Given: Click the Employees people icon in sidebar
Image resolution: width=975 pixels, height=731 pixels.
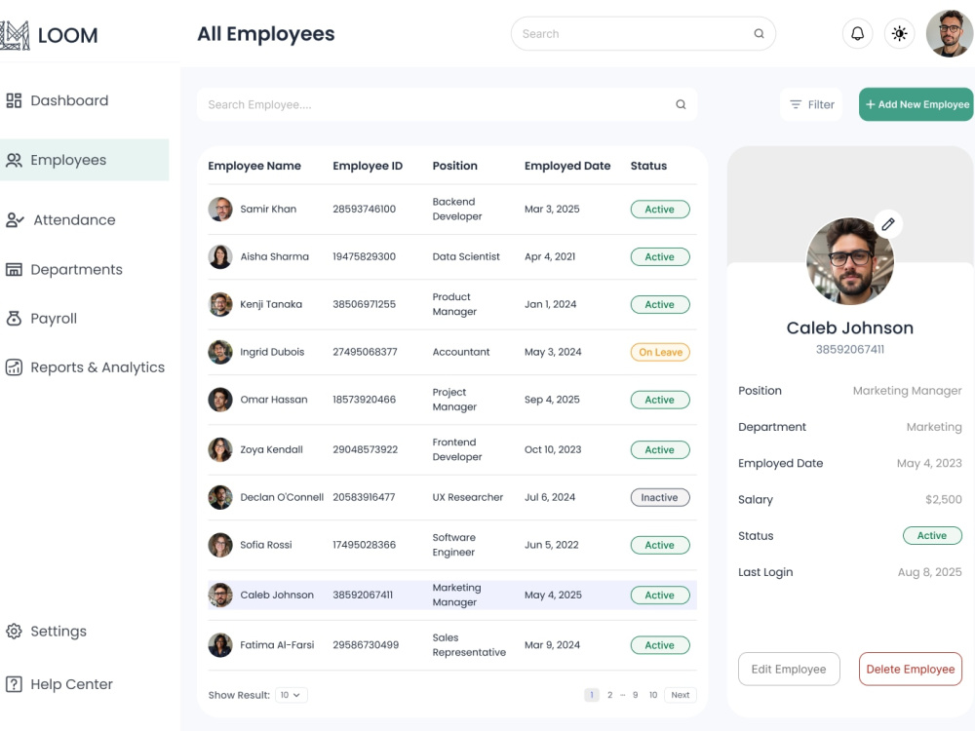Looking at the screenshot, I should pos(14,161).
